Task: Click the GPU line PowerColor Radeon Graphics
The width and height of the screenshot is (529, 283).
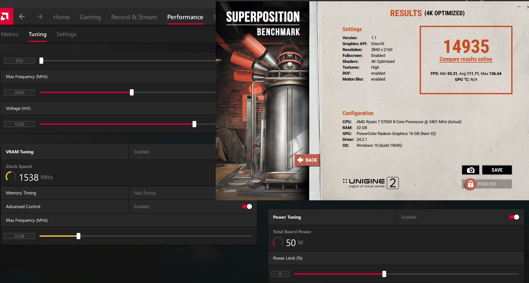Action: (x=396, y=134)
